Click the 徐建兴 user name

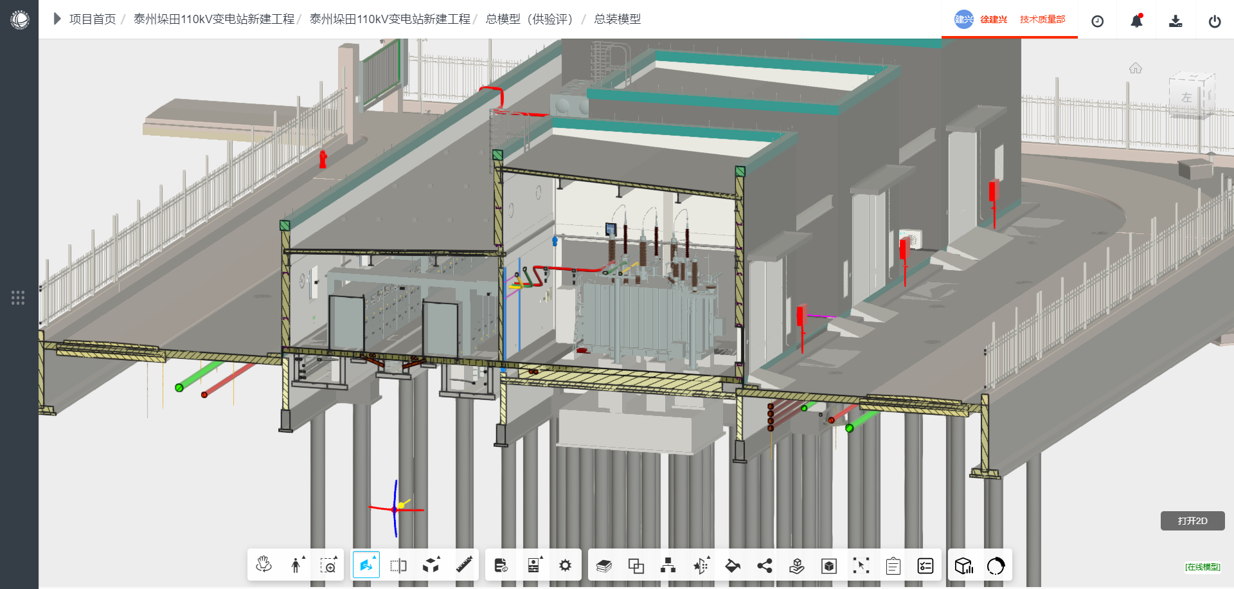pos(993,19)
